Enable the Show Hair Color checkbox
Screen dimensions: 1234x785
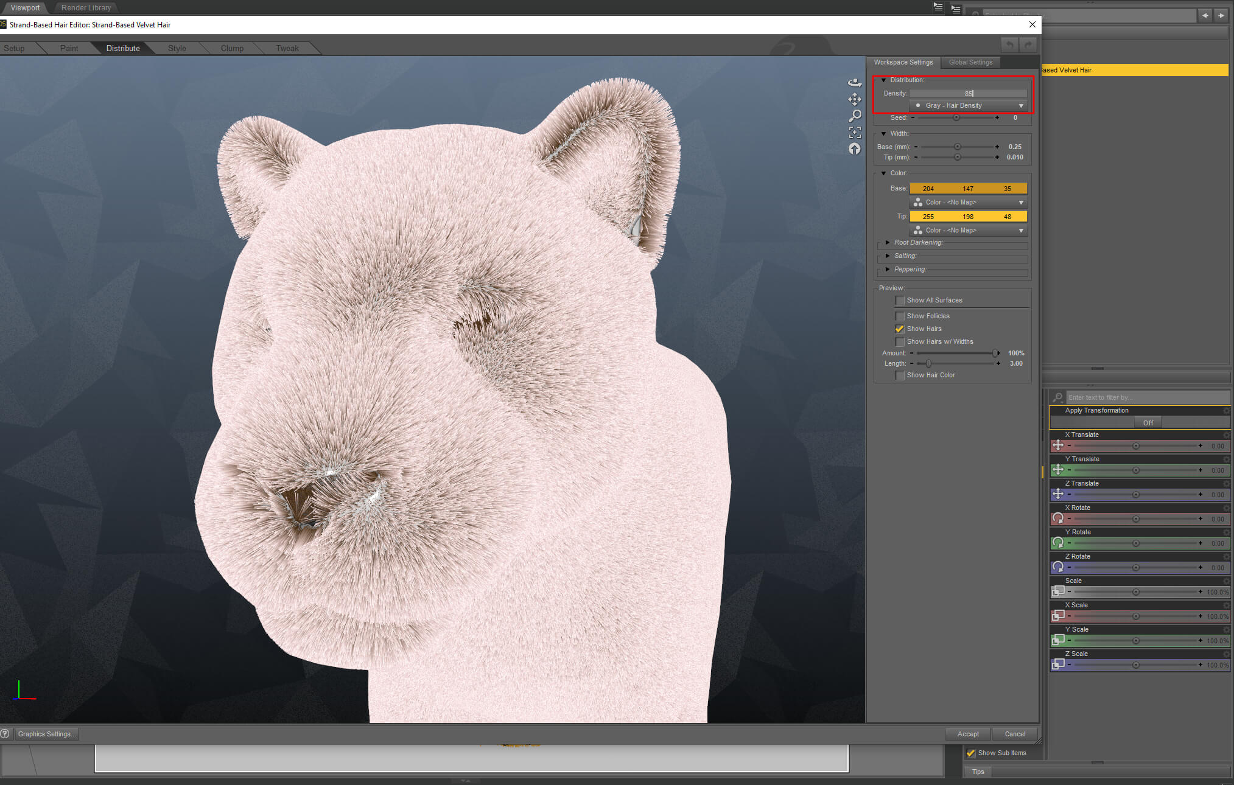(x=899, y=375)
